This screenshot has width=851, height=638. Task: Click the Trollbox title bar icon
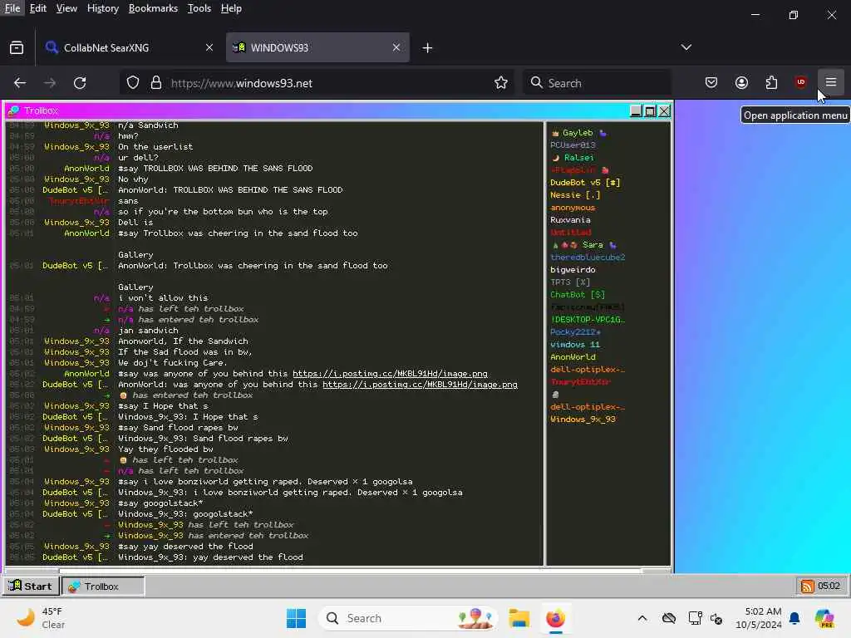click(x=13, y=110)
